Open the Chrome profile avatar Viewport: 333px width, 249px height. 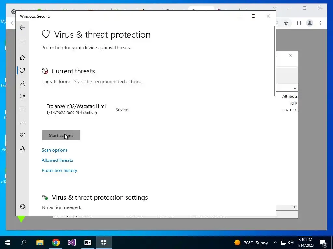pyautogui.click(x=310, y=23)
